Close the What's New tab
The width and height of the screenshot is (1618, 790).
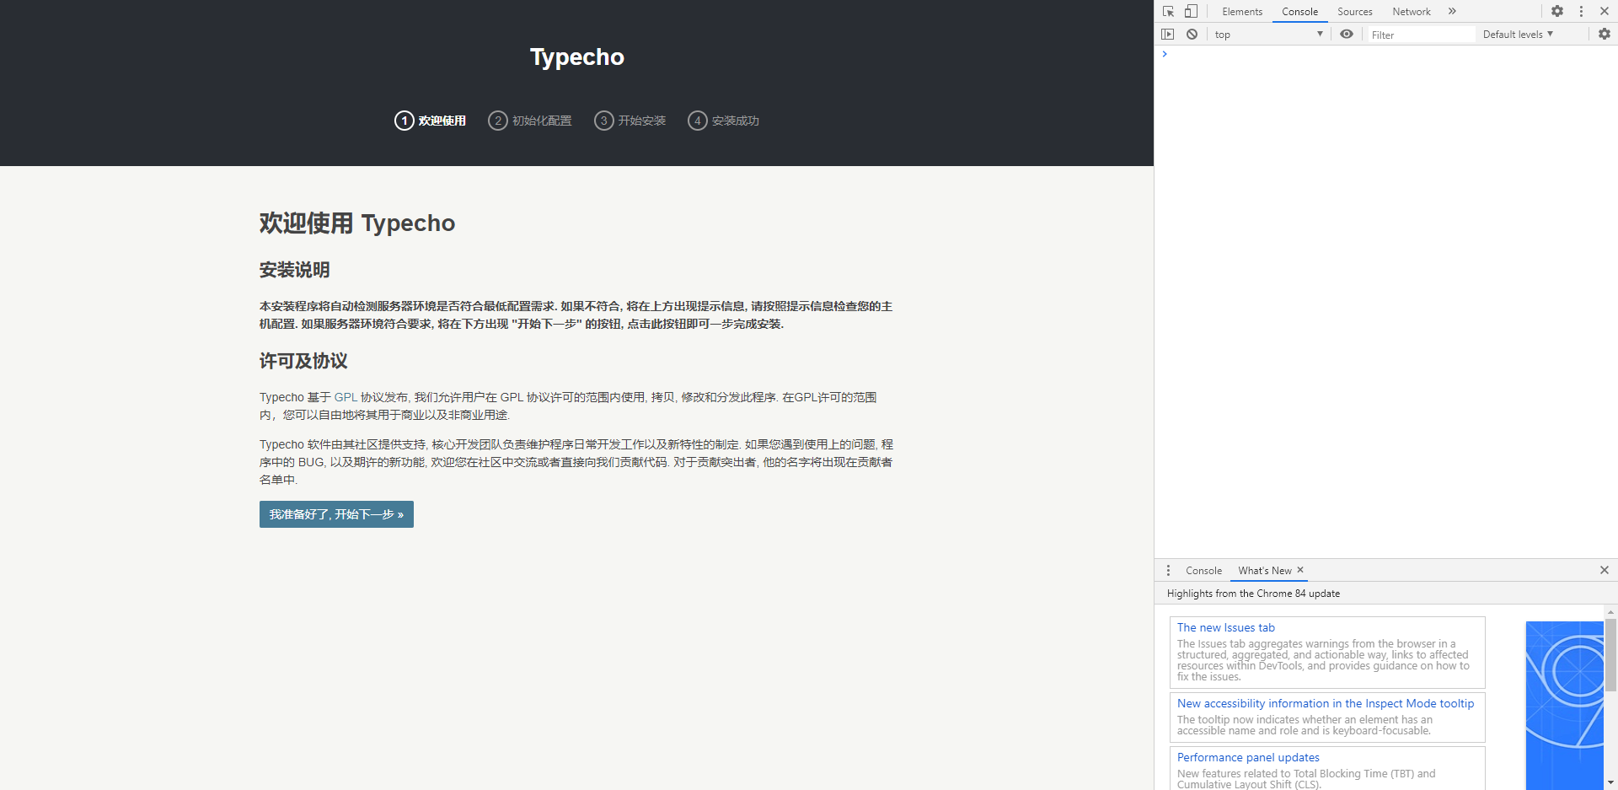tap(1300, 570)
